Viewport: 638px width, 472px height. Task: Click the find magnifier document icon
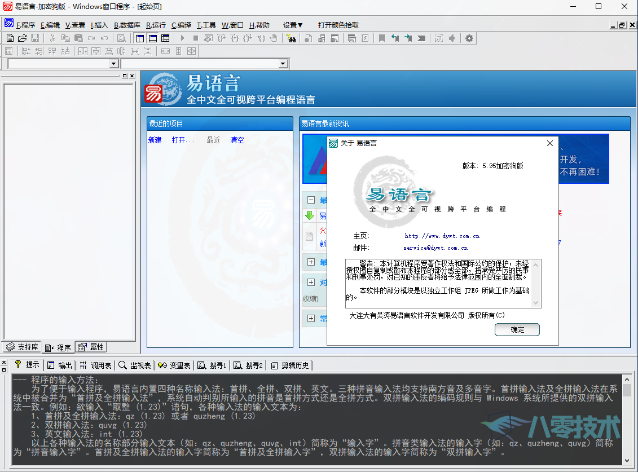point(121,38)
